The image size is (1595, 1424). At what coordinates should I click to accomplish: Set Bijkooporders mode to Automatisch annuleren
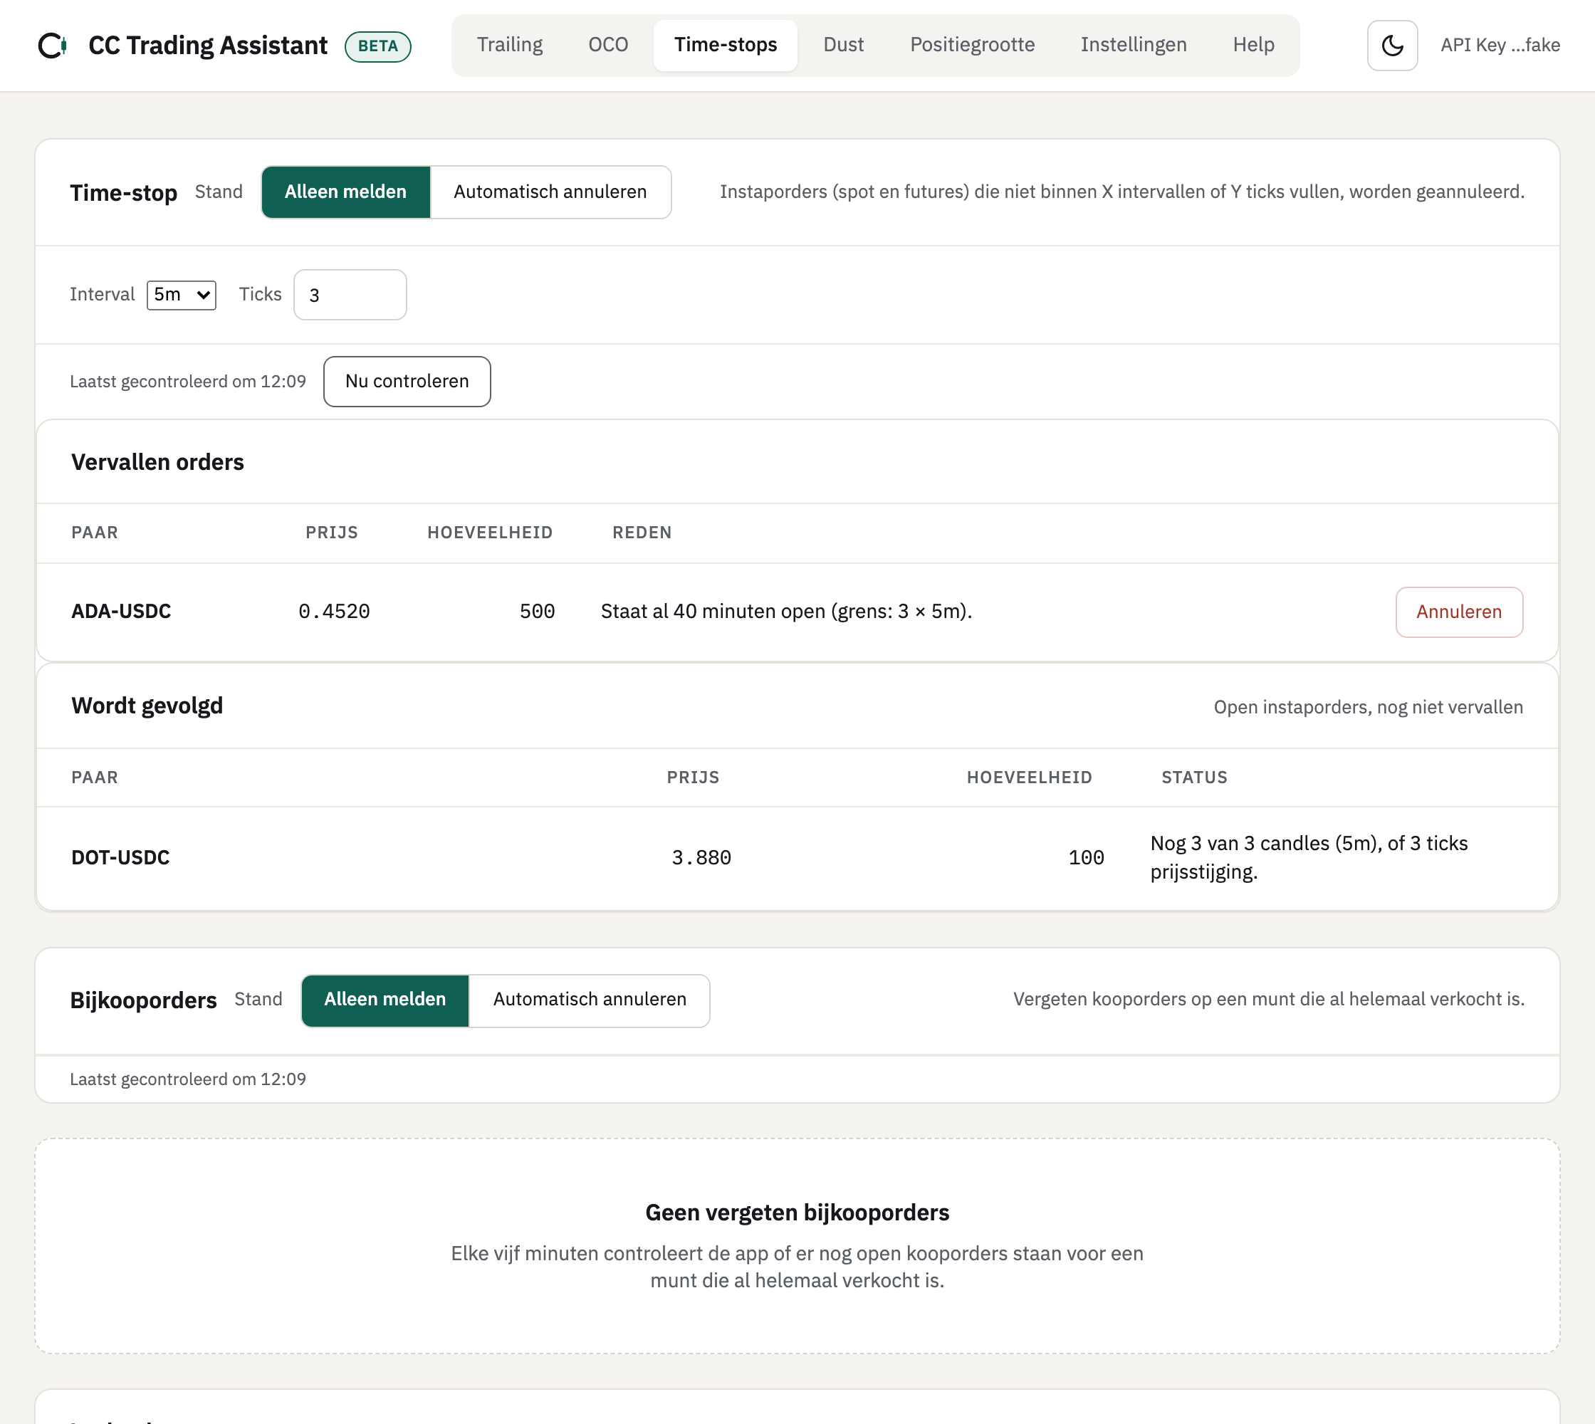tap(589, 999)
